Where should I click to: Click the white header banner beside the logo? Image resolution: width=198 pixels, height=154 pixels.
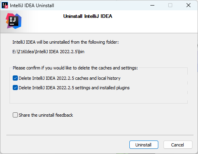pyautogui.click(x=146, y=22)
